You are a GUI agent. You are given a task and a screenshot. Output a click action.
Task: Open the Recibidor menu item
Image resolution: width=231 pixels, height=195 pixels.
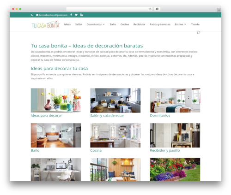pyautogui.click(x=139, y=24)
